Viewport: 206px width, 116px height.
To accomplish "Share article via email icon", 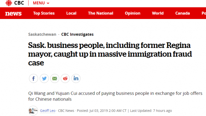I will click(x=55, y=78).
